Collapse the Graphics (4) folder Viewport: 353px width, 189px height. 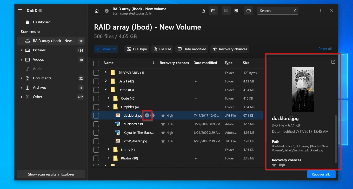pyautogui.click(x=108, y=107)
